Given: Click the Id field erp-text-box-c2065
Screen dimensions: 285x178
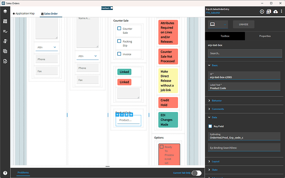Looking at the screenshot, I should (x=244, y=75).
